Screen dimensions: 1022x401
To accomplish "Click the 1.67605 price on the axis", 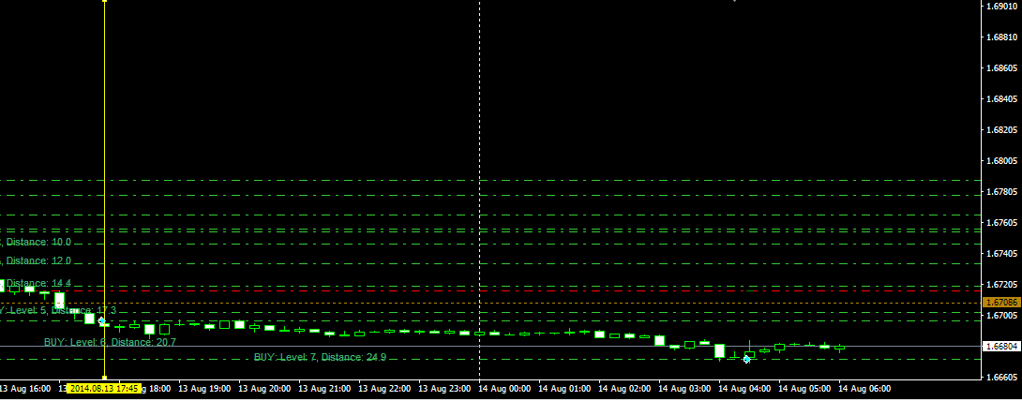I will click(1002, 223).
